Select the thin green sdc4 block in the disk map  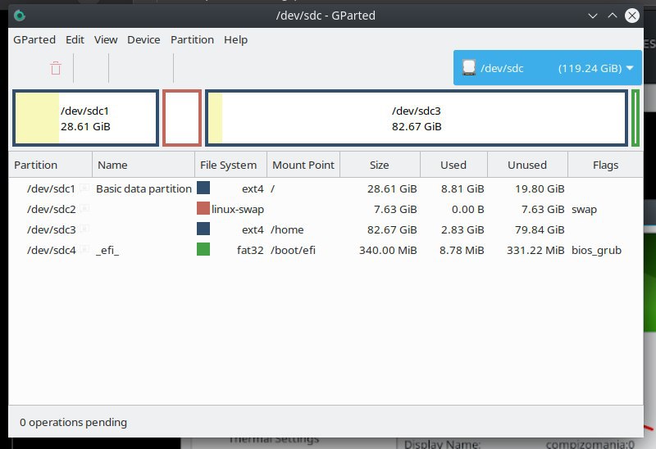tap(635, 118)
